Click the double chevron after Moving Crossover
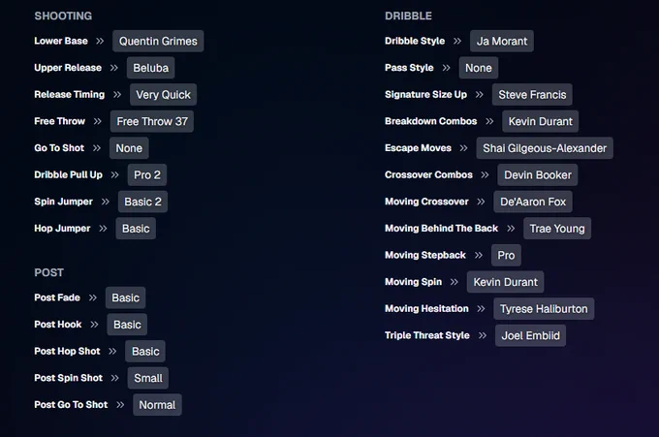 pyautogui.click(x=481, y=202)
